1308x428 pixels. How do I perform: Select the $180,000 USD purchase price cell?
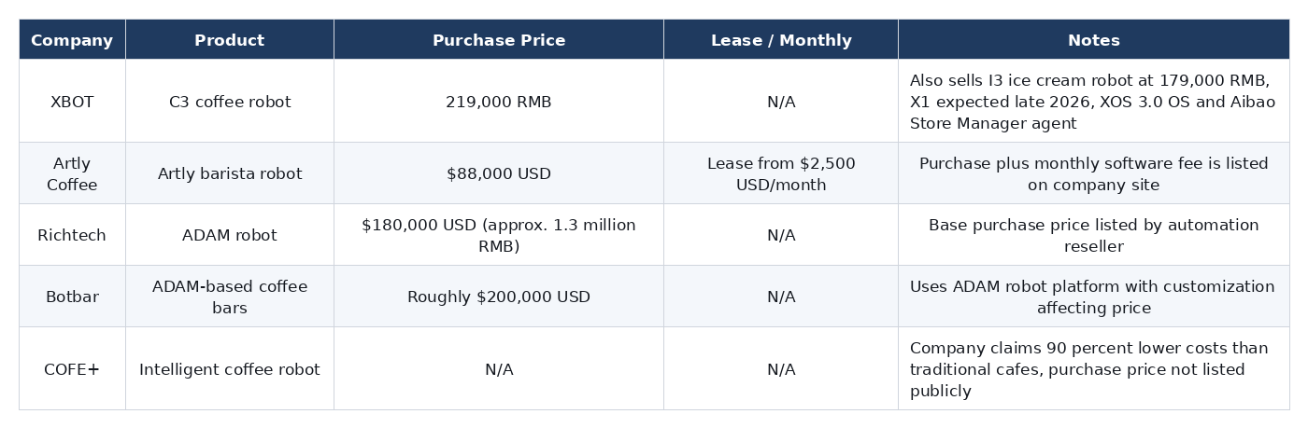499,235
